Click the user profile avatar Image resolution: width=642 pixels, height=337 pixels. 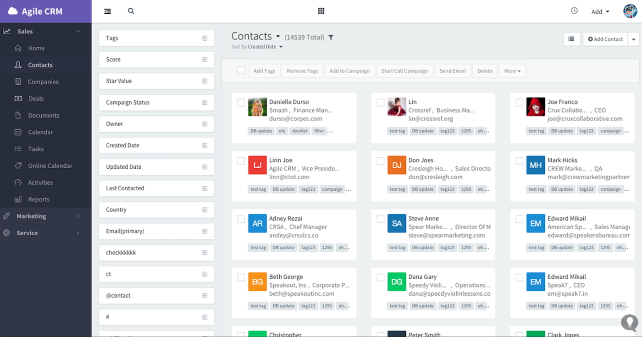click(x=630, y=11)
